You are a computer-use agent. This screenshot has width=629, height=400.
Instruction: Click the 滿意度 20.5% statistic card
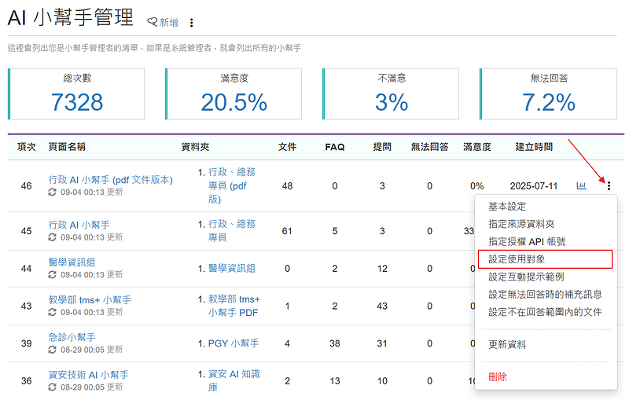234,94
